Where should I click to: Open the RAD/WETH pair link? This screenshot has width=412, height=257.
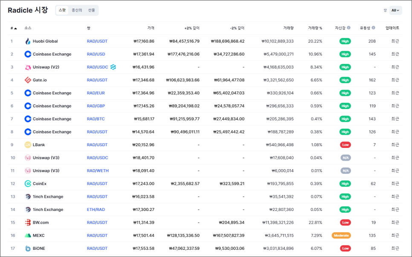click(x=98, y=170)
